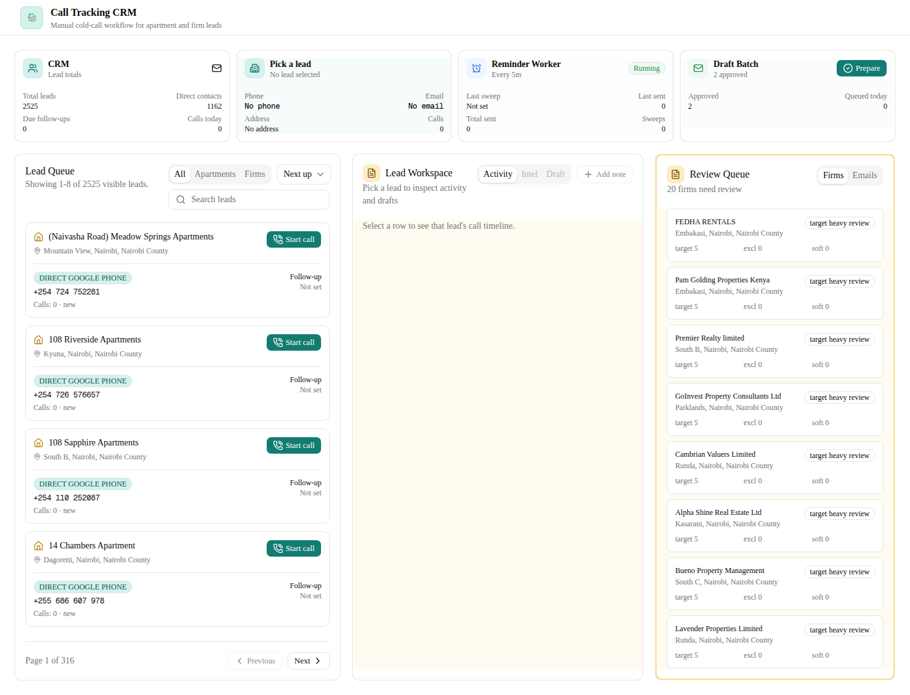Filter lead queue by Firms
The width and height of the screenshot is (910, 695).
255,174
